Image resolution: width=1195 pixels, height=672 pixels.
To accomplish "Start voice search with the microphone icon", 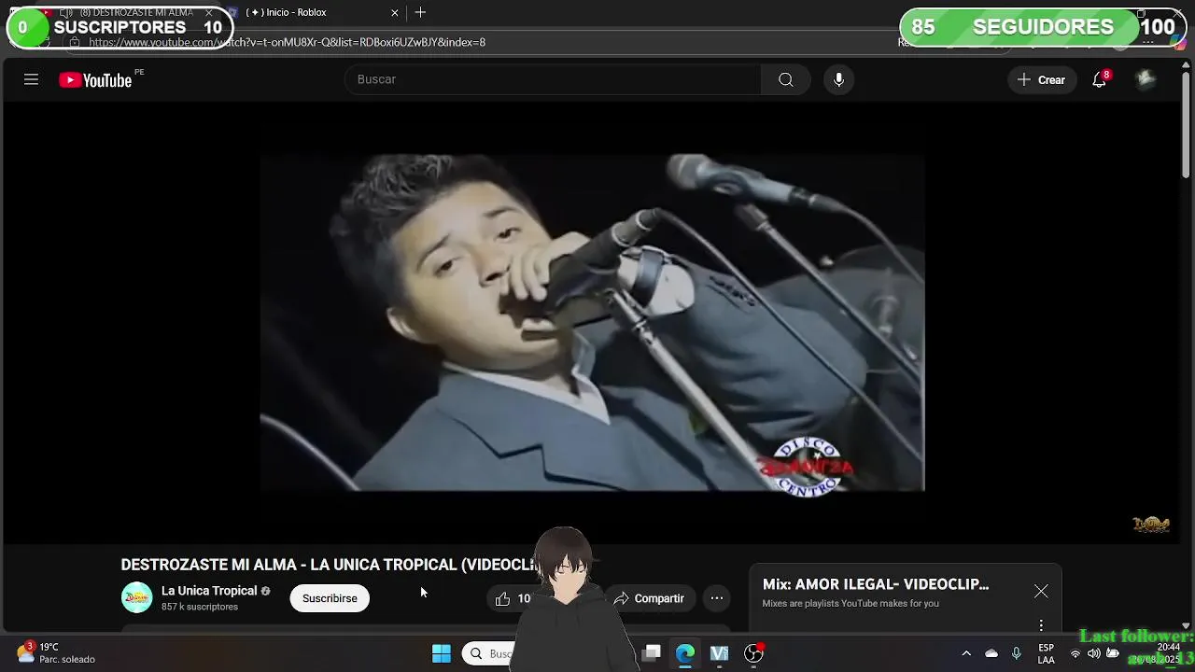I will tap(838, 79).
